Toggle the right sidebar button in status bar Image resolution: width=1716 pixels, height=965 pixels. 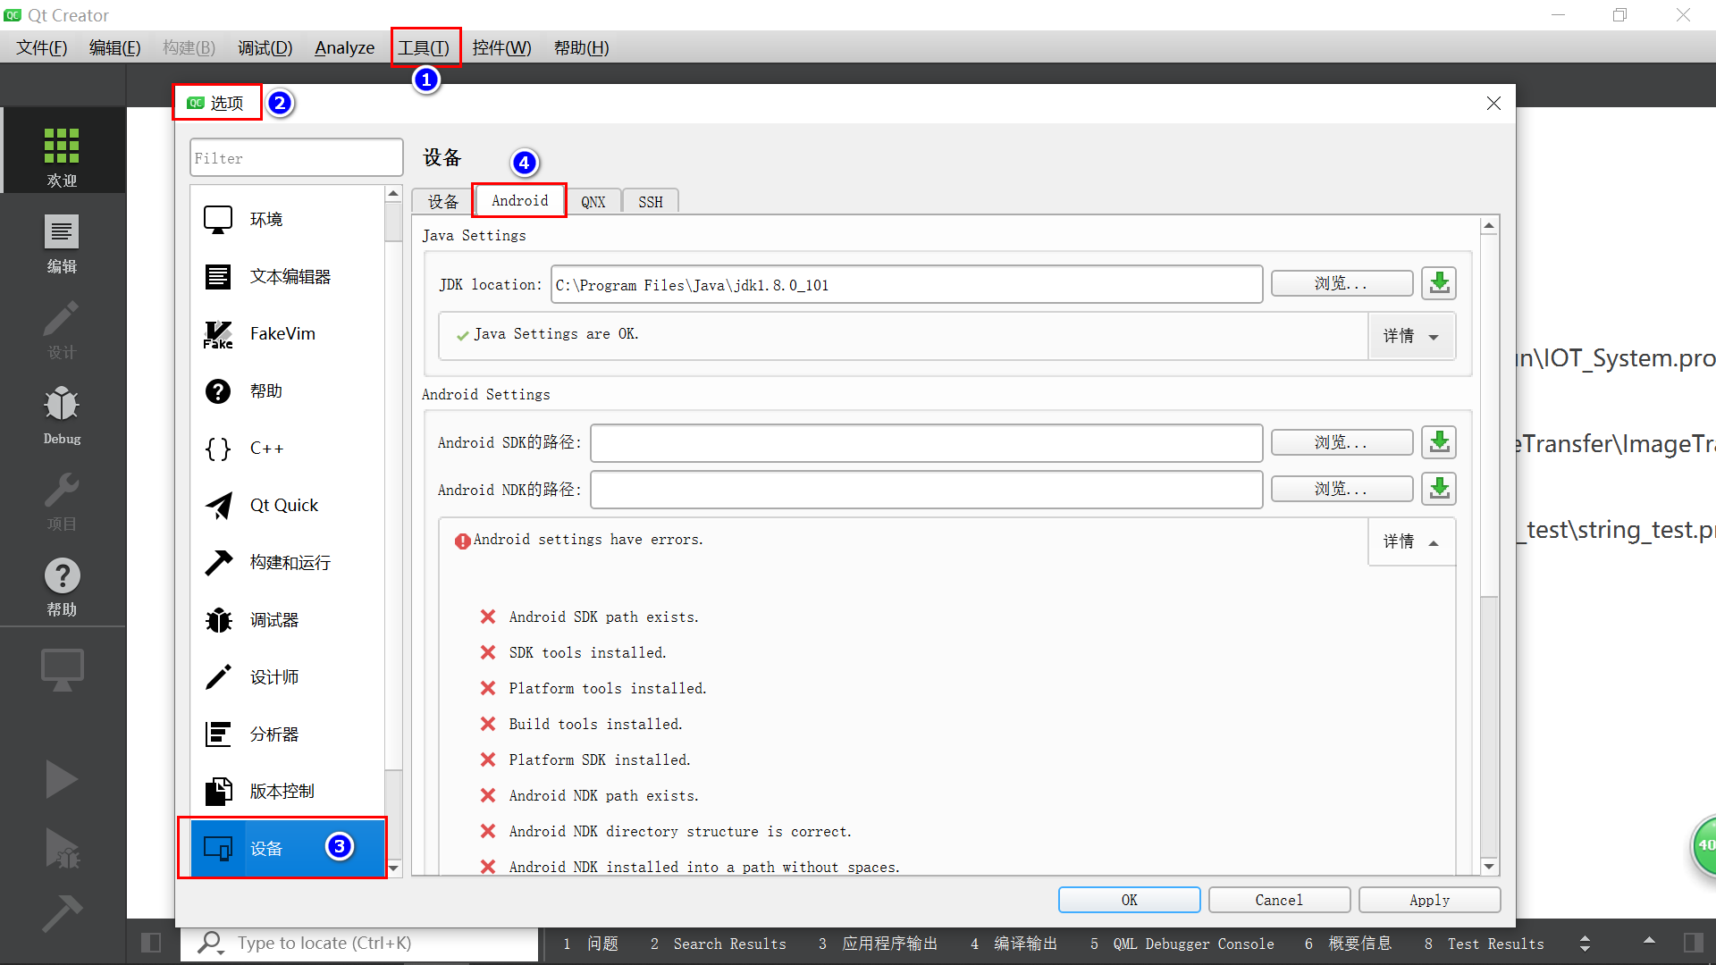pyautogui.click(x=1693, y=943)
